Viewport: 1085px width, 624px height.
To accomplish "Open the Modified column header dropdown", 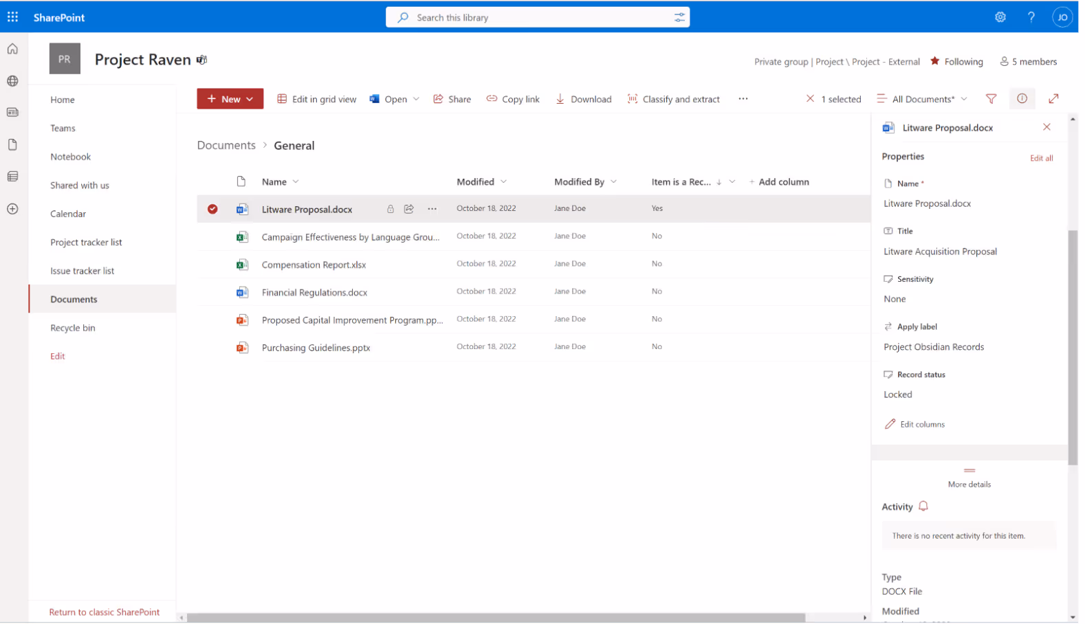I will point(503,181).
